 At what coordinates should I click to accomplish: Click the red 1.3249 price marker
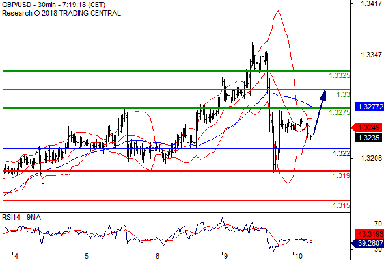(x=367, y=127)
